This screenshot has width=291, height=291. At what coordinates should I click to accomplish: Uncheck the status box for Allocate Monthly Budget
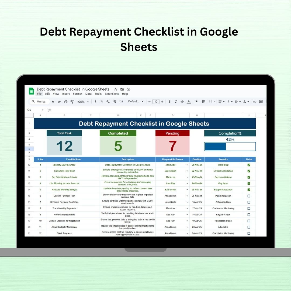click(x=249, y=190)
